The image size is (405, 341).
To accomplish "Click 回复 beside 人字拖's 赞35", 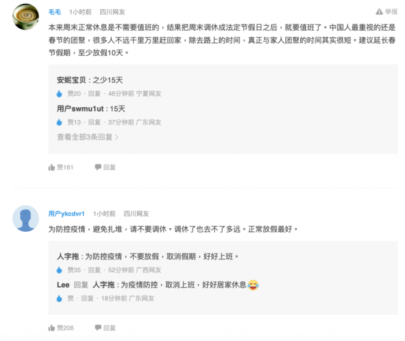I will (x=94, y=270).
